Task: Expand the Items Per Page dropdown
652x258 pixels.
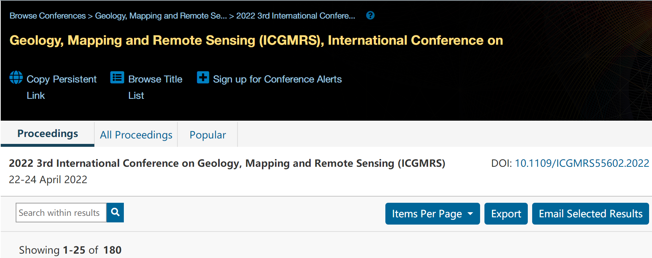Action: click(x=432, y=214)
